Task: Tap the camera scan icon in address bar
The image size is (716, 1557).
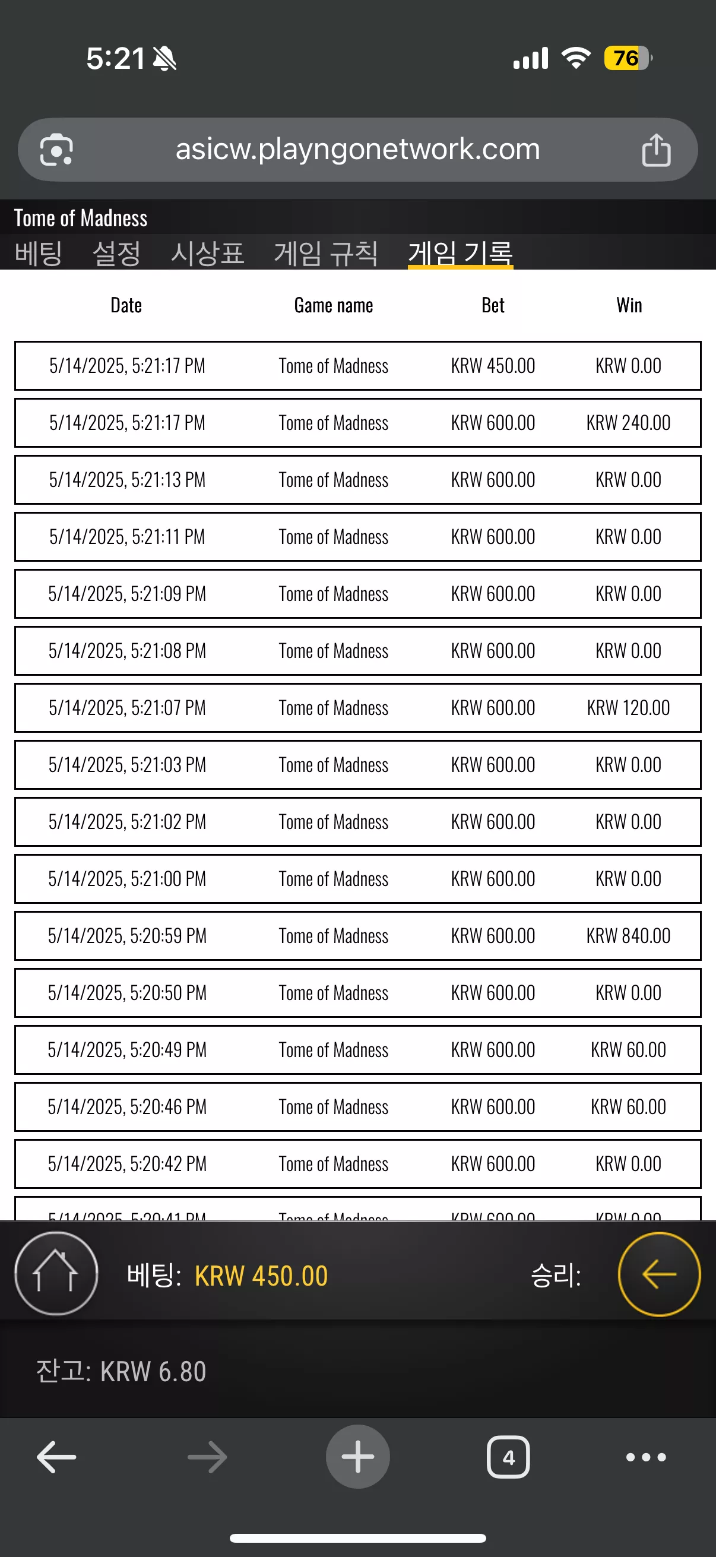Action: click(56, 149)
